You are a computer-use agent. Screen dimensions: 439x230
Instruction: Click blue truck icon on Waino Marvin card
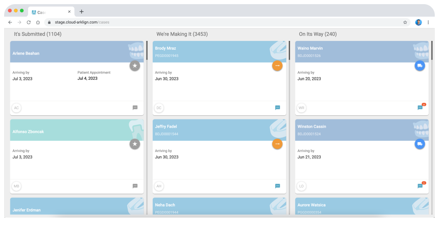pos(420,66)
